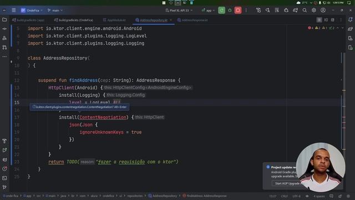Image resolution: width=355 pixels, height=200 pixels.
Task: Click the unresolved ContentNegotiation reference
Action: [103, 117]
